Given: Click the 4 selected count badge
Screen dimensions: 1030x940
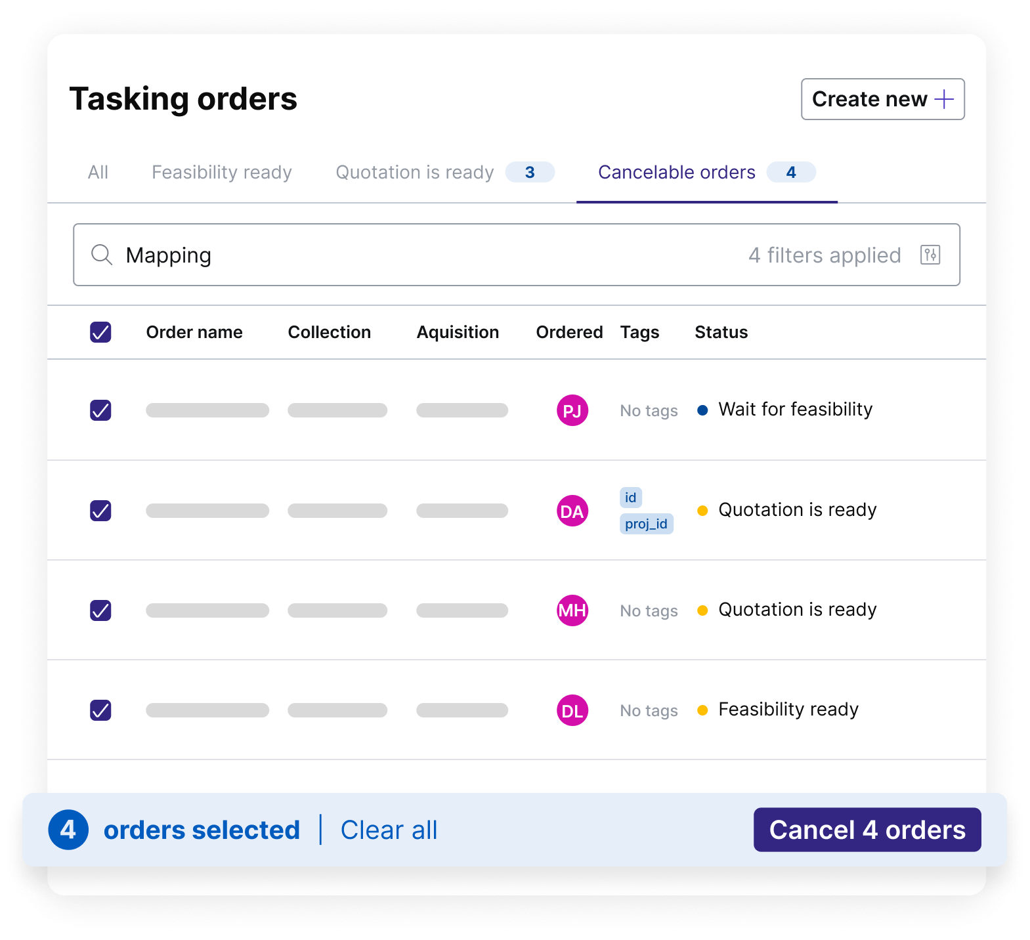Looking at the screenshot, I should point(68,830).
